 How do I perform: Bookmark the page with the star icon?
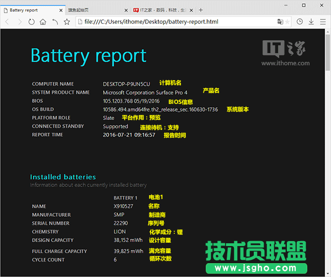pyautogui.click(x=67, y=22)
